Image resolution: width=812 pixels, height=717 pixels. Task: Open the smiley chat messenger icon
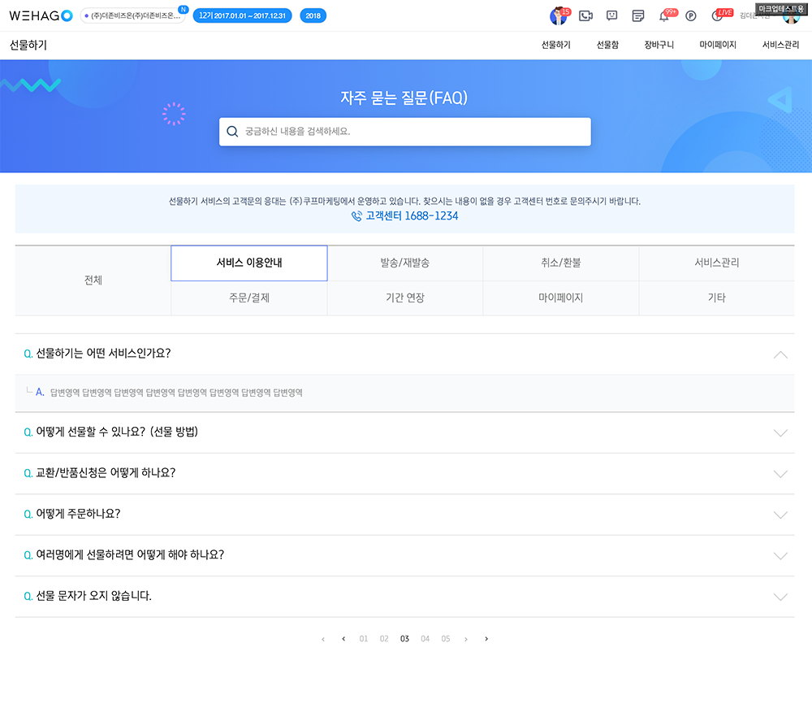click(612, 15)
